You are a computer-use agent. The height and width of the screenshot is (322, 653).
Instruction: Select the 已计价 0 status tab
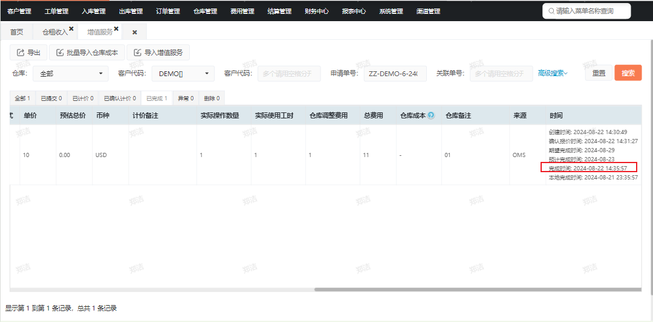click(x=83, y=98)
